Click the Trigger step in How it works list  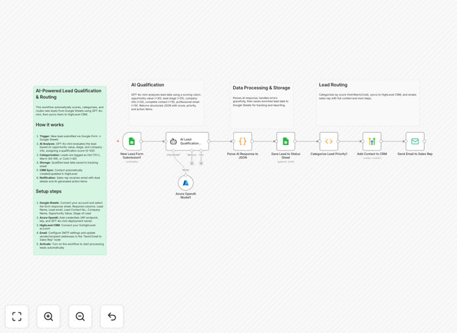(70, 138)
